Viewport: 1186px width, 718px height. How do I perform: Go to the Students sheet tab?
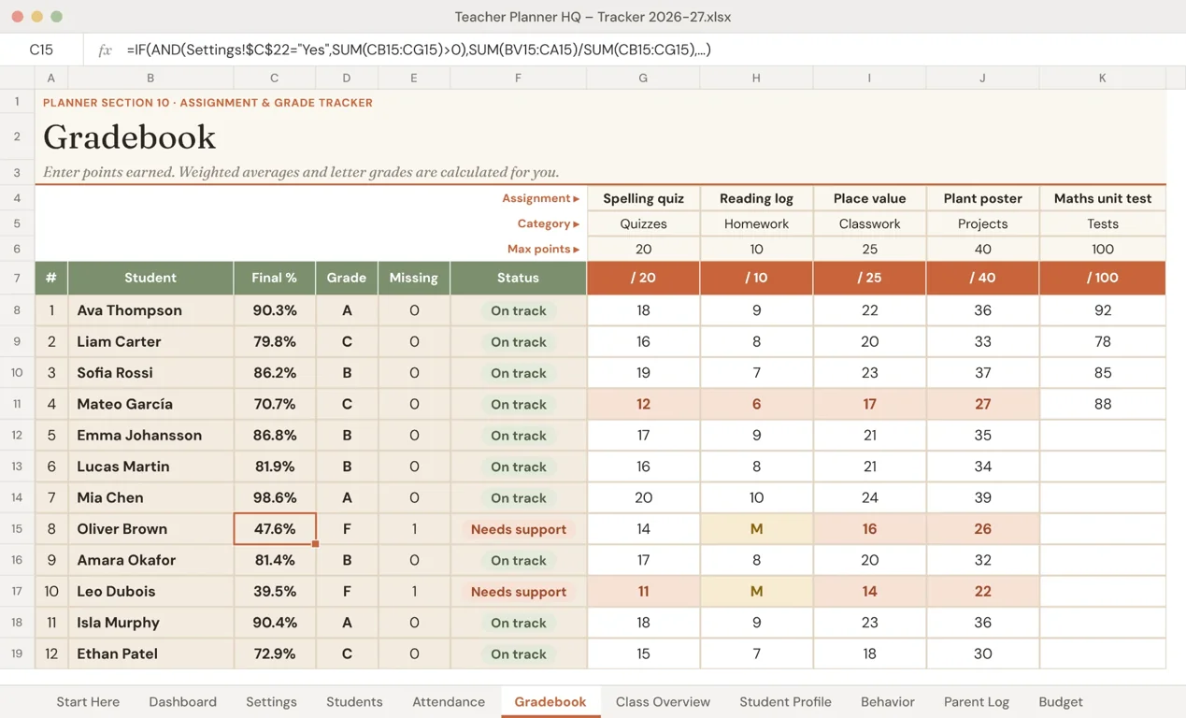pos(354,702)
